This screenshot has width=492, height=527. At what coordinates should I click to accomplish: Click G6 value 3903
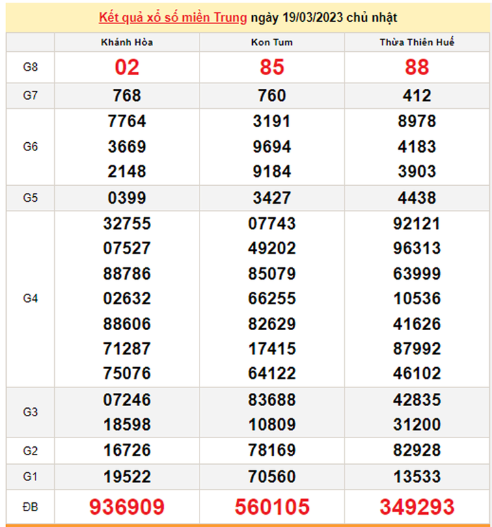(x=417, y=172)
